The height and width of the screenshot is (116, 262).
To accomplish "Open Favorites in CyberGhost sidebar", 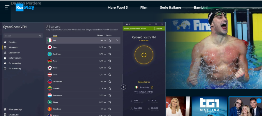I will tap(13, 42).
